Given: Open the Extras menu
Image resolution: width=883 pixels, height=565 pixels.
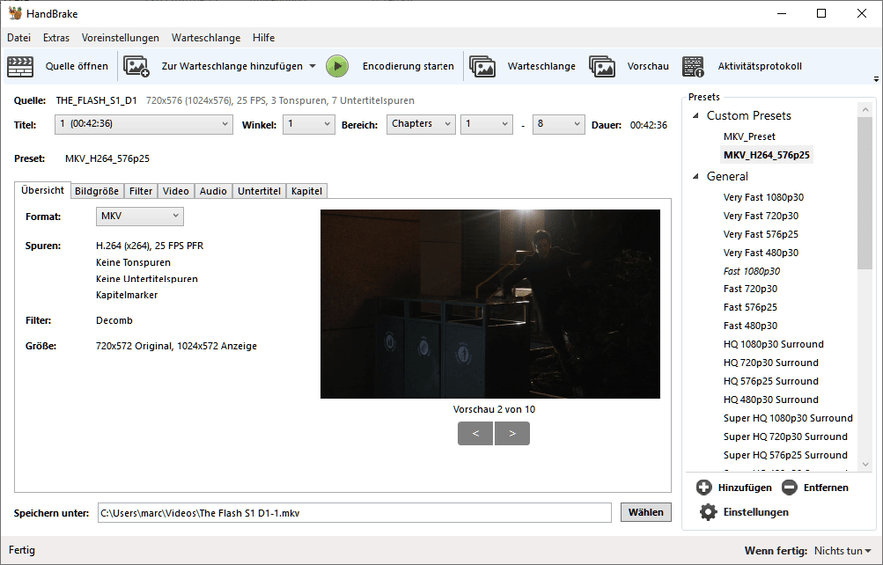Looking at the screenshot, I should [56, 38].
